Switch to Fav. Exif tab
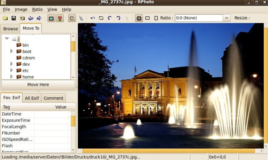Viewport: 268px width, 160px height. point(12,98)
